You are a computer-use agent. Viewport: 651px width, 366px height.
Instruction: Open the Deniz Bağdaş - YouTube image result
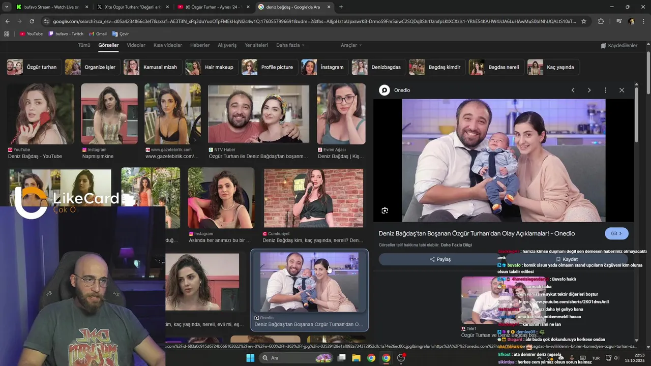pyautogui.click(x=41, y=114)
